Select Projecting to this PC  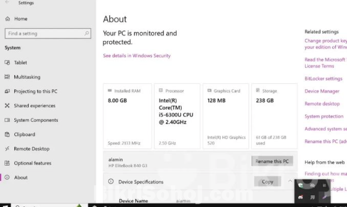35,91
